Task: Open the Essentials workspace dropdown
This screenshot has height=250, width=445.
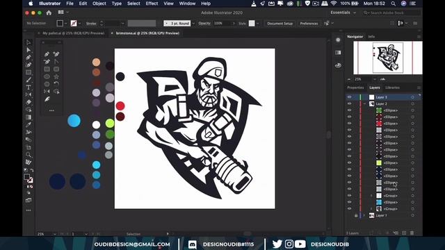Action: point(343,12)
